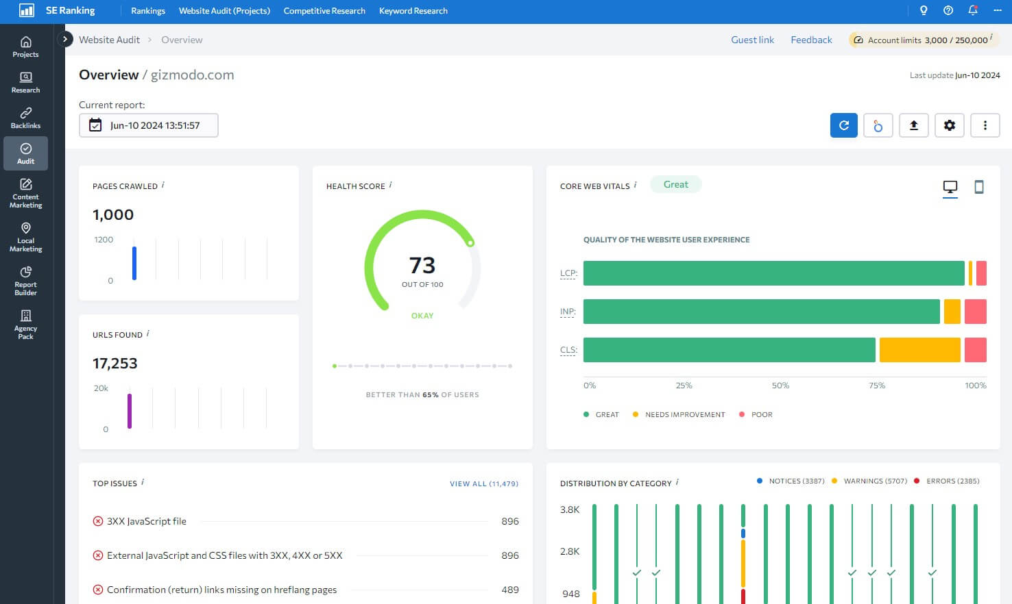Click the info icon next to Top Issues
This screenshot has width=1012, height=604.
pos(142,482)
